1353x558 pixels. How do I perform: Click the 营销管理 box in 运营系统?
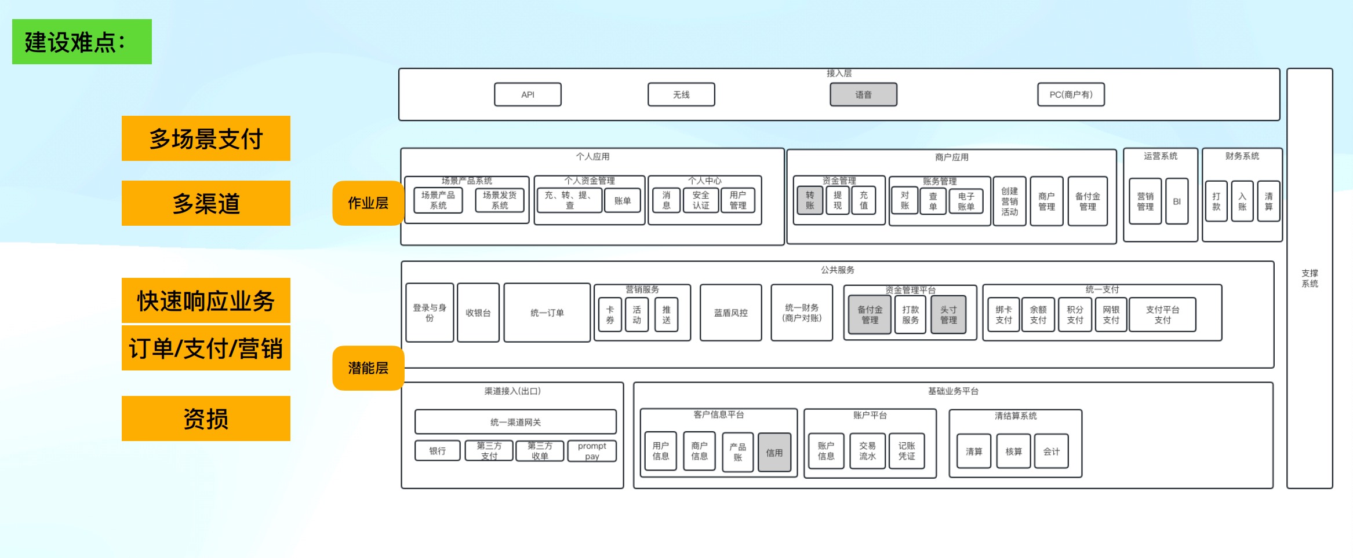[x=1145, y=201]
